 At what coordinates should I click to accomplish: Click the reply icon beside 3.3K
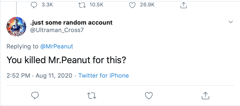34,5
